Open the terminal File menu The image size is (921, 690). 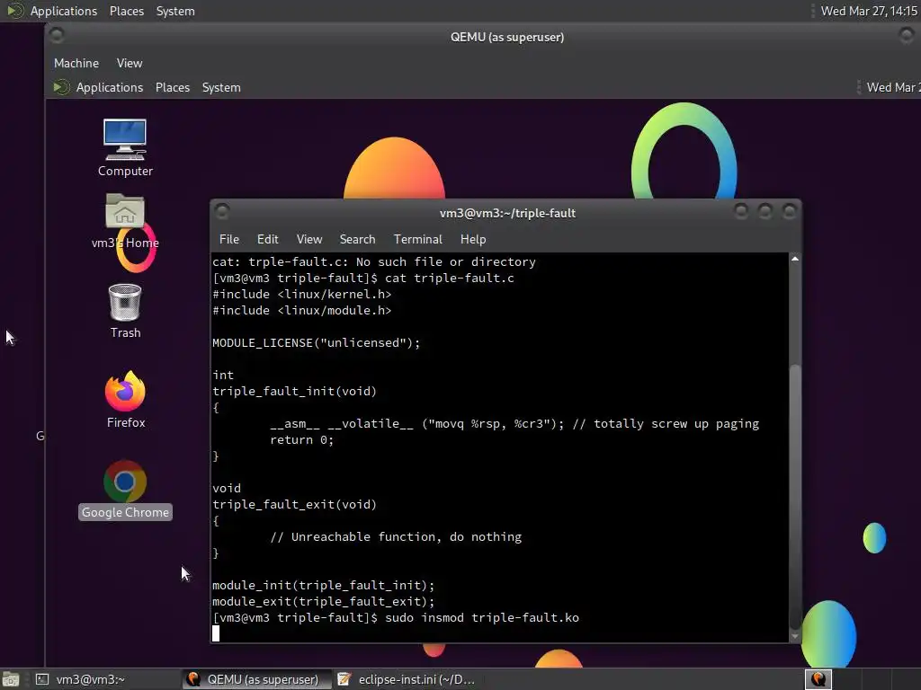point(229,239)
